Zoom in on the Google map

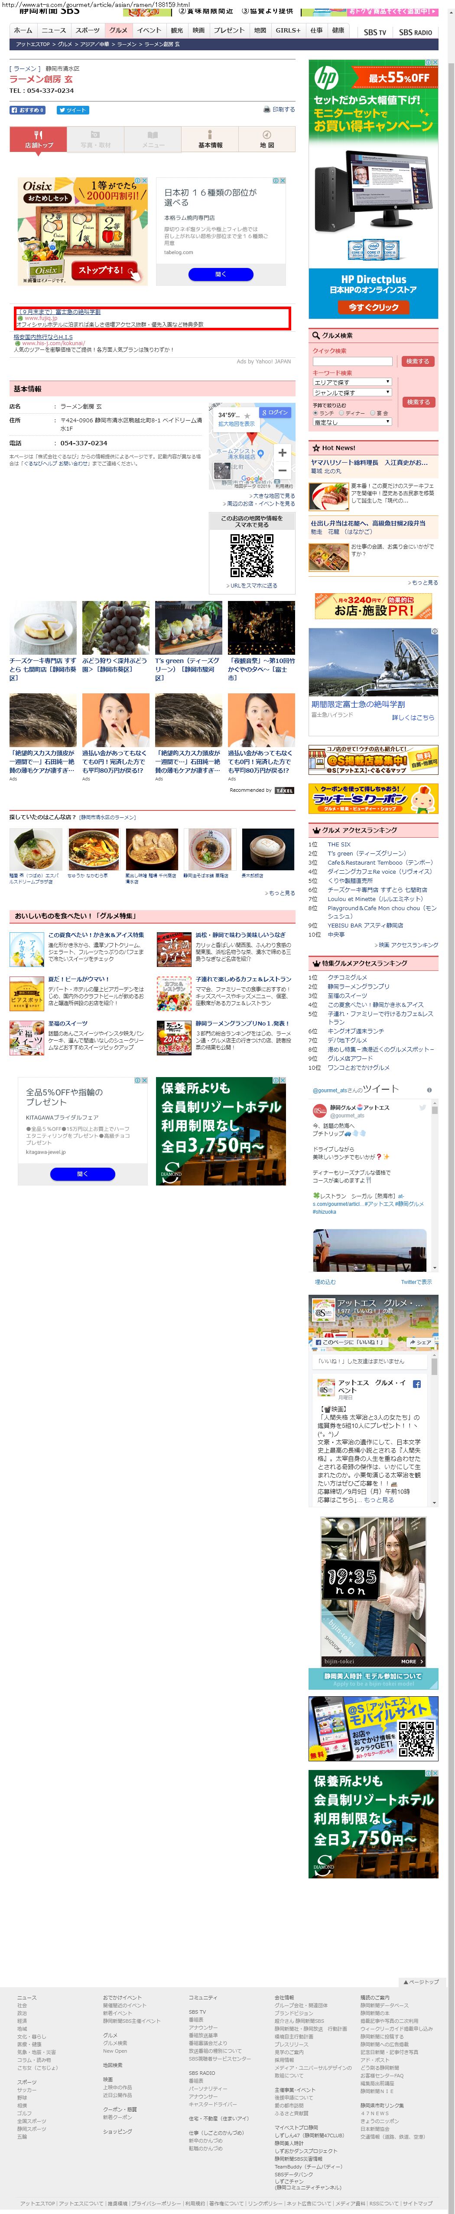pyautogui.click(x=283, y=453)
